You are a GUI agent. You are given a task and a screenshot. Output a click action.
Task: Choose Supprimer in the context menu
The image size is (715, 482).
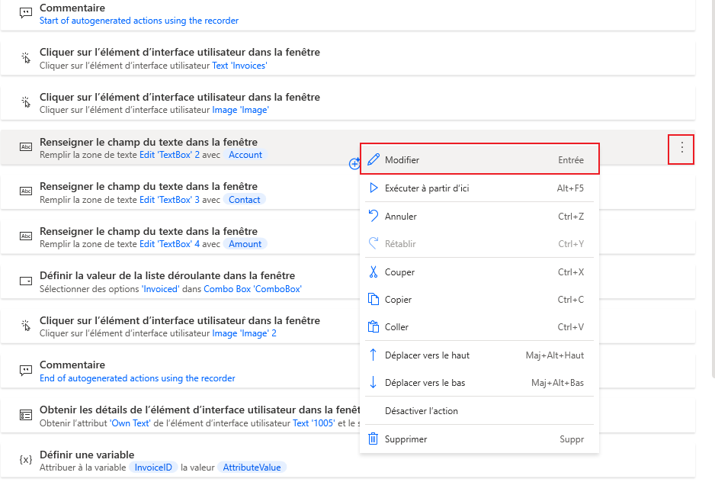point(479,439)
